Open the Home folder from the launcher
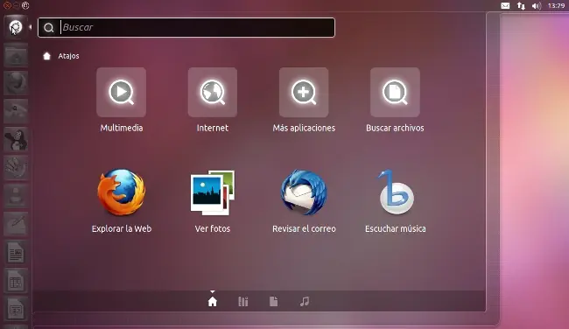Screen dimensions: 569x329 coord(16,55)
